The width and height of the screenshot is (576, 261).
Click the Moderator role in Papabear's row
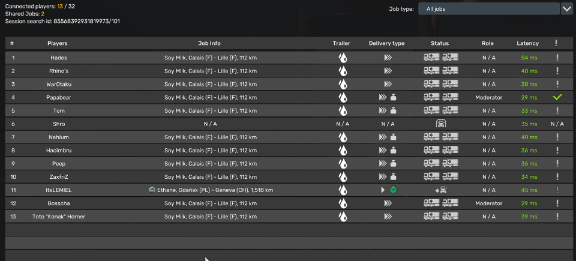[x=488, y=97]
